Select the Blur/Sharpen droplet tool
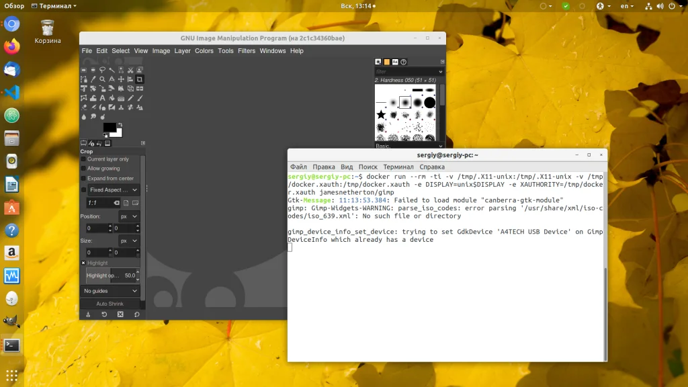This screenshot has width=688, height=387. (x=84, y=117)
